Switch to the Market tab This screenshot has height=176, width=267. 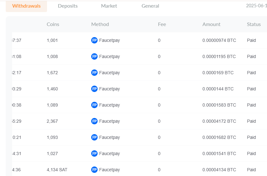109,6
